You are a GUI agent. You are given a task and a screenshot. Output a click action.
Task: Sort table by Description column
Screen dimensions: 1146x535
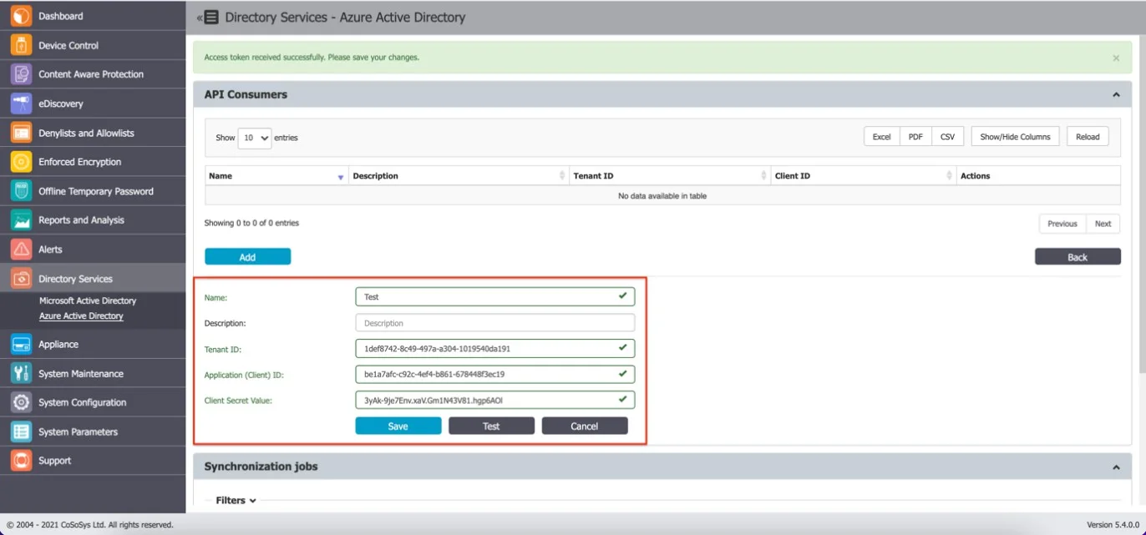pyautogui.click(x=459, y=176)
